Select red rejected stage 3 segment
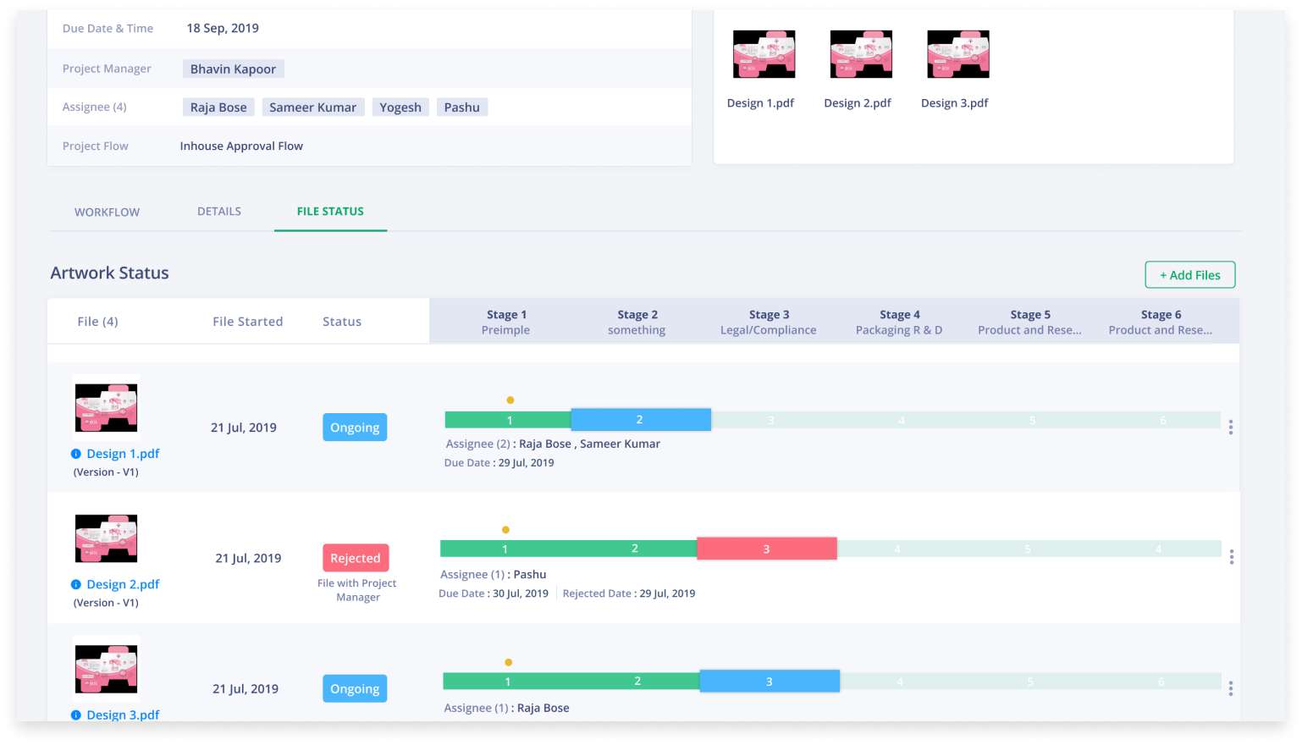The height and width of the screenshot is (745, 1302). 767,549
